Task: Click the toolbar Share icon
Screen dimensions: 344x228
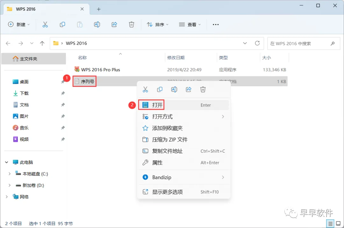Action: coord(114,24)
